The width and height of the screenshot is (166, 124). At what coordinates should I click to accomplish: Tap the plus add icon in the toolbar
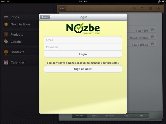tap(158, 9)
